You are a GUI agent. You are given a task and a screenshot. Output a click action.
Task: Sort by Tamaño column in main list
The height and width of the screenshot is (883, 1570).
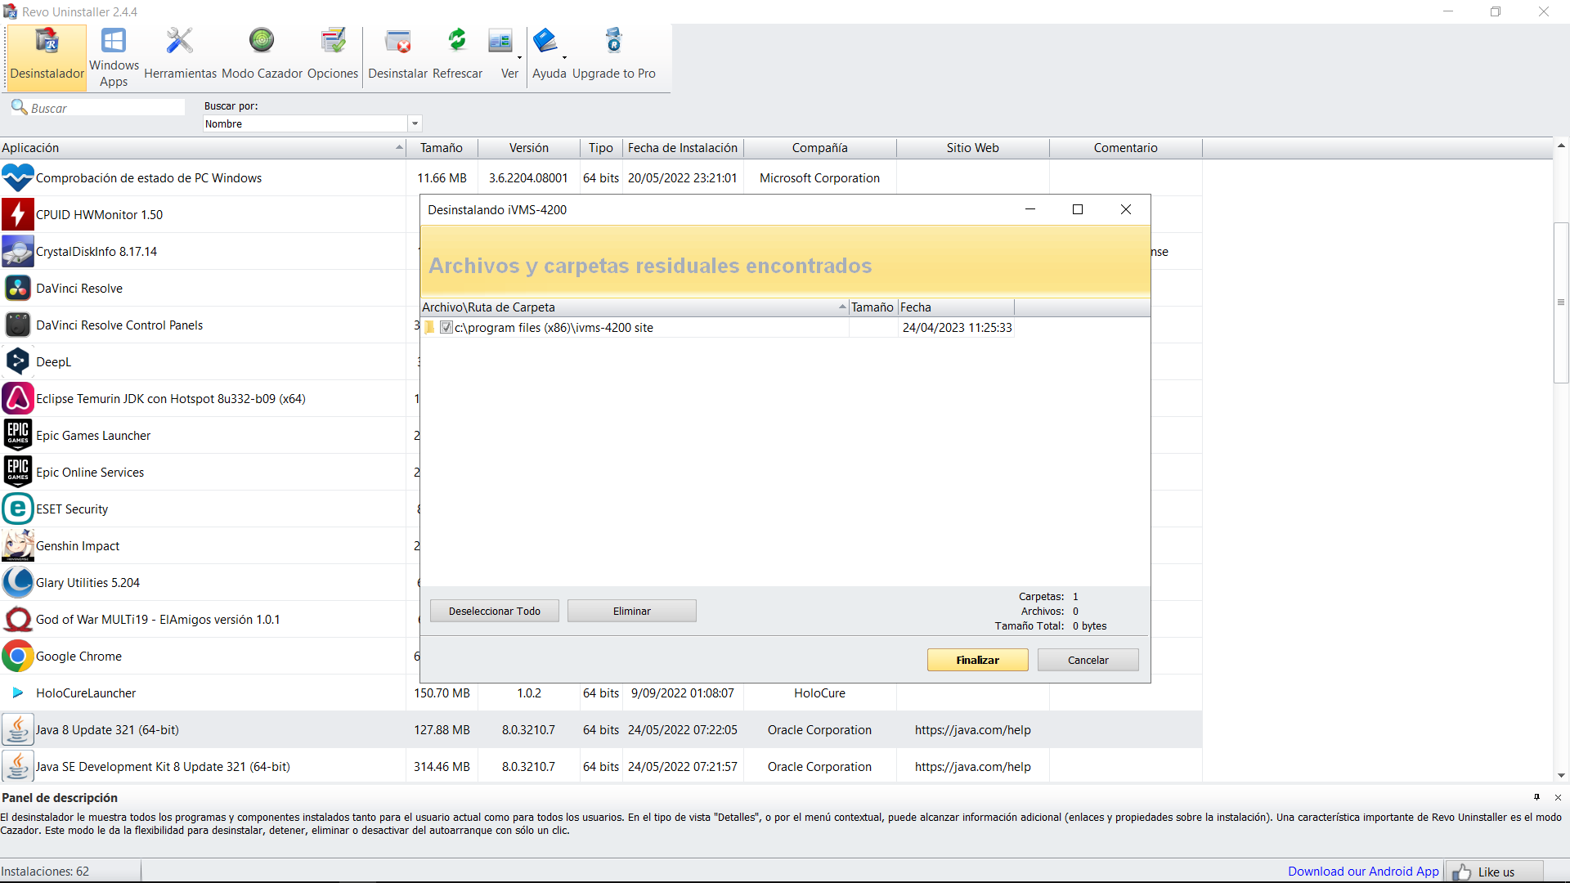(442, 148)
